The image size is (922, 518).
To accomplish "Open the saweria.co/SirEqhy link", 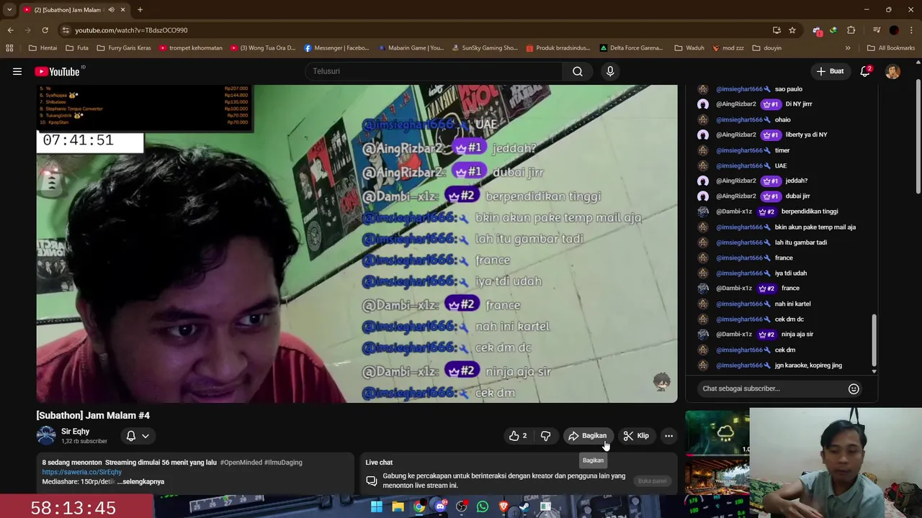I will [82, 472].
